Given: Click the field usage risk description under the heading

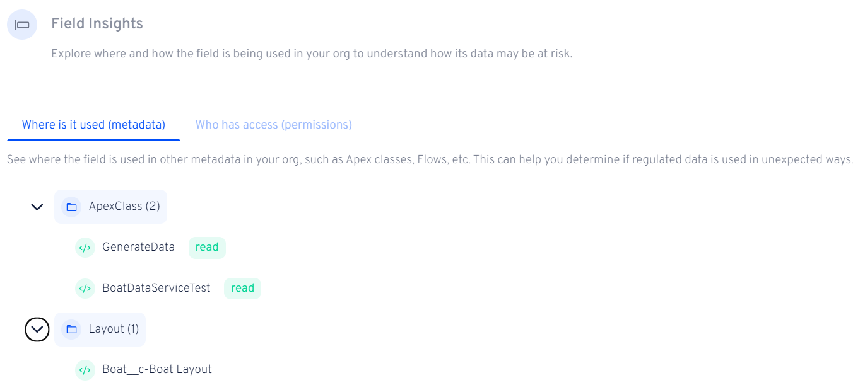Looking at the screenshot, I should 312,54.
